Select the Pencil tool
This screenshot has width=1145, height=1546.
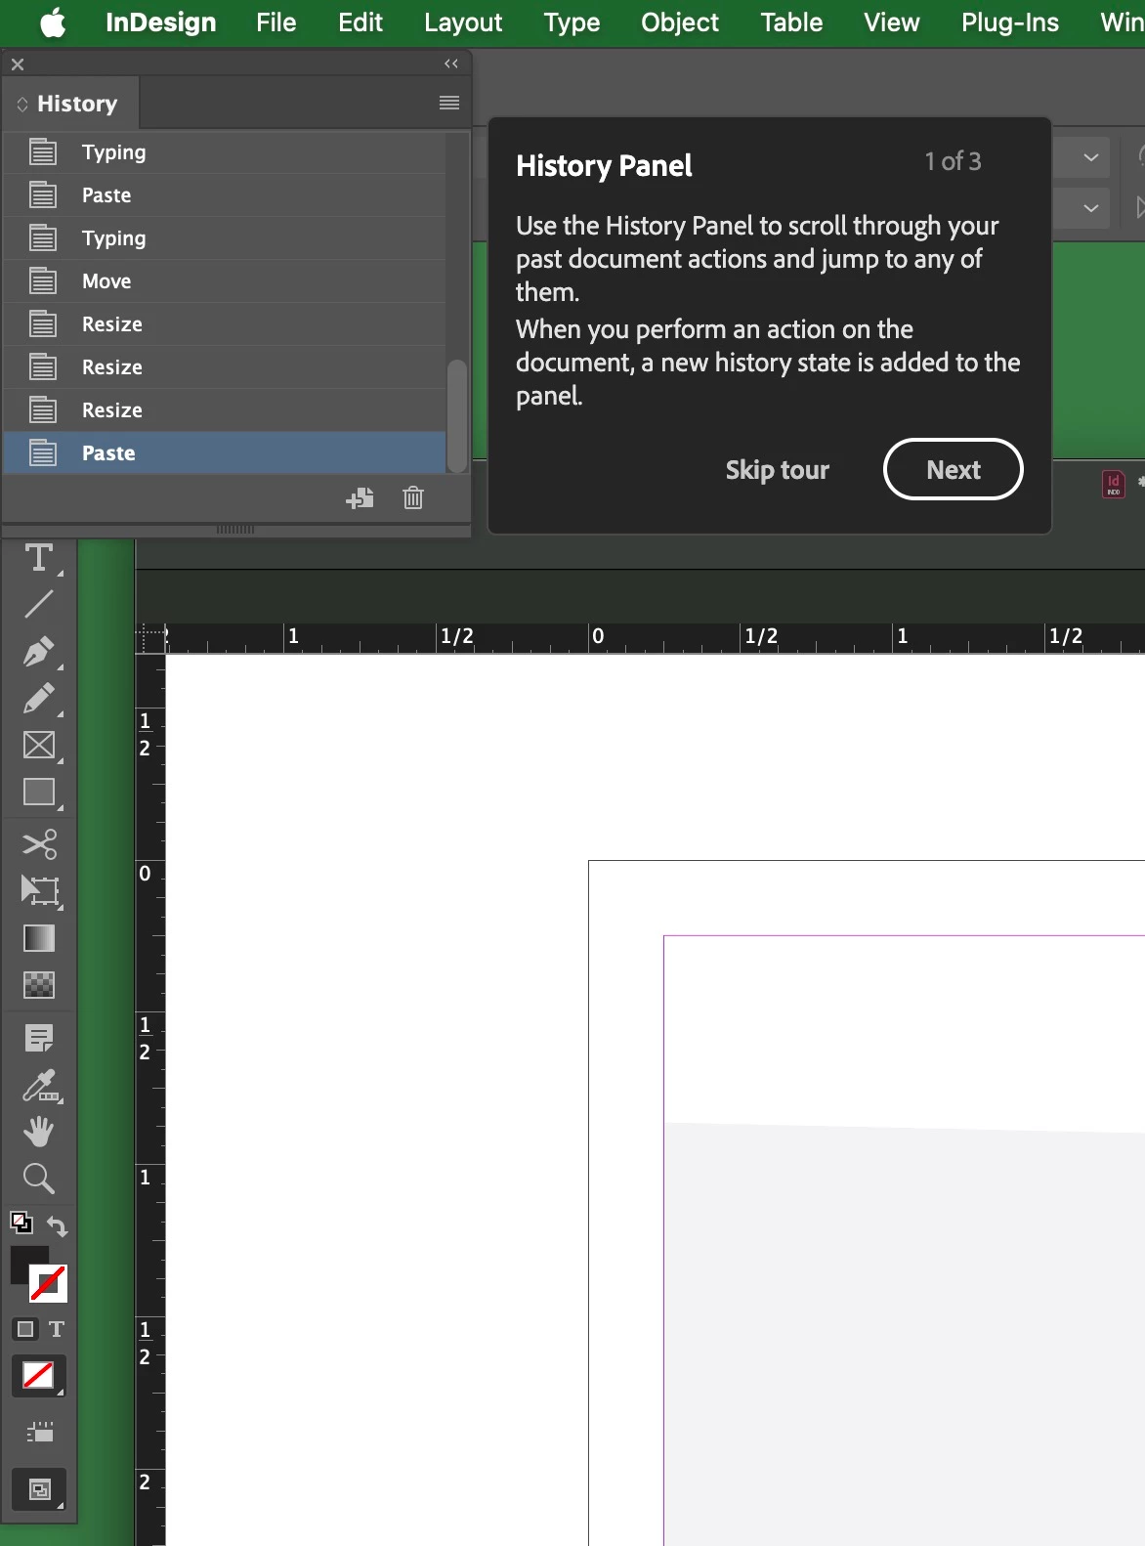(39, 699)
